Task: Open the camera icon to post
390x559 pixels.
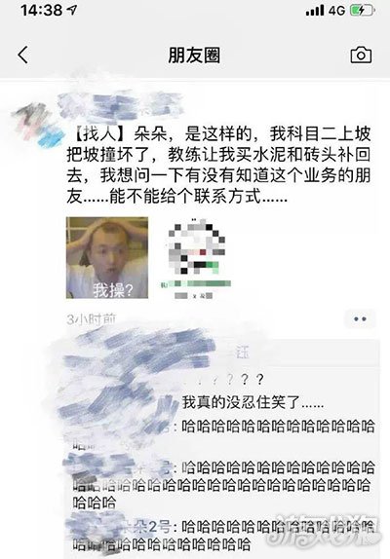Action: 361,55
